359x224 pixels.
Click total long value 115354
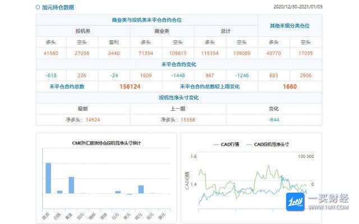[210, 53]
